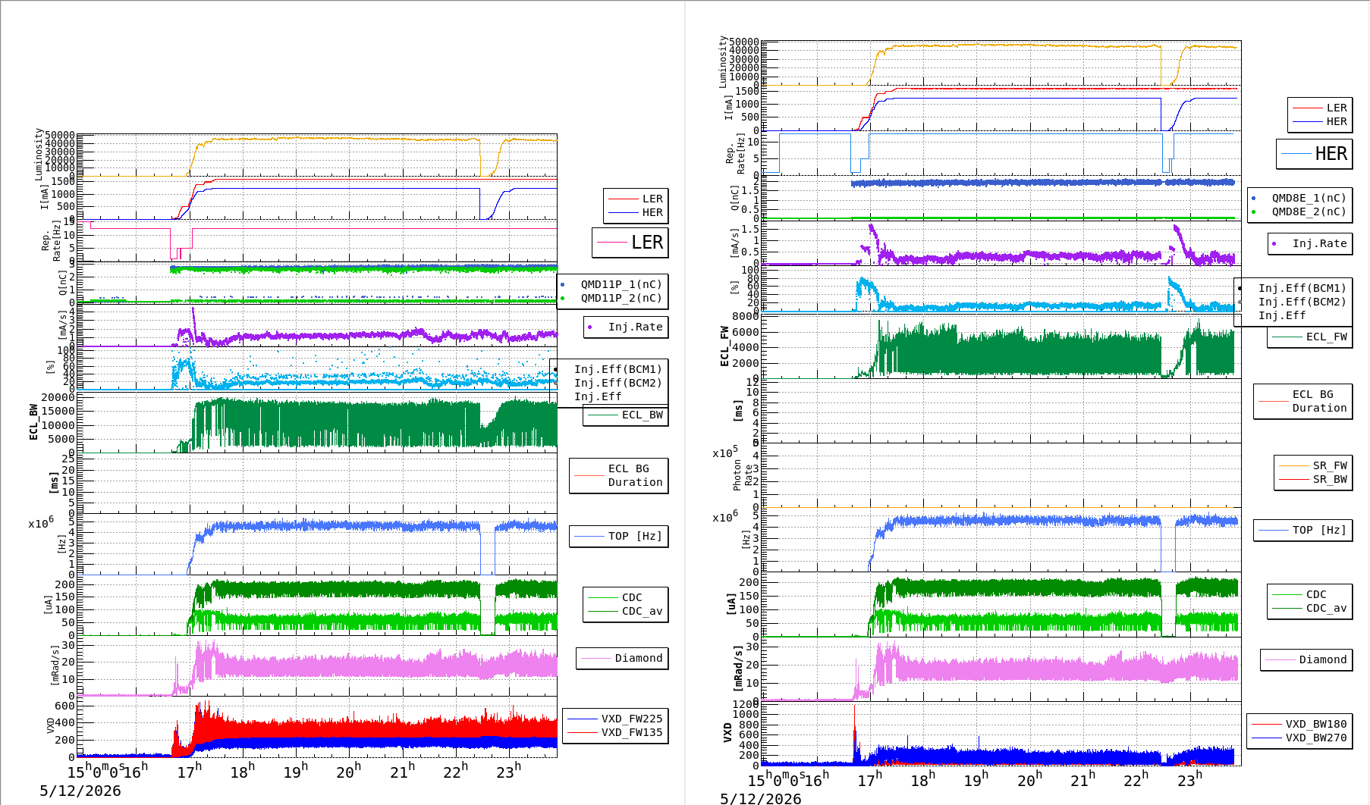This screenshot has height=805, width=1370.
Task: Click the 5/12/2026 date under LER plot
Action: point(80,791)
